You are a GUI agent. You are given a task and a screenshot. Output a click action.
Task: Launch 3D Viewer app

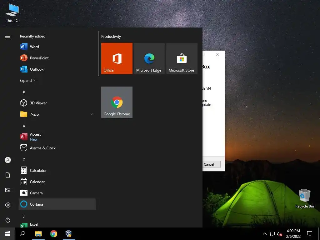tap(57, 103)
